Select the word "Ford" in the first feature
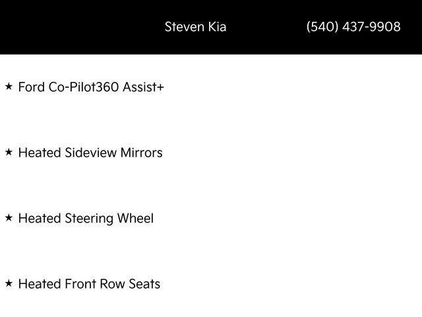422x317 pixels. 31,87
